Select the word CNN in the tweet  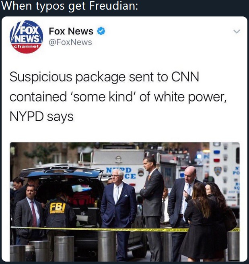[x=185, y=77]
